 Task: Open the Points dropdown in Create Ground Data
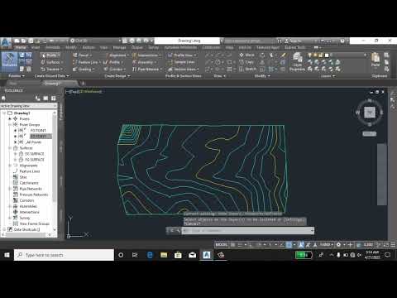pyautogui.click(x=50, y=55)
